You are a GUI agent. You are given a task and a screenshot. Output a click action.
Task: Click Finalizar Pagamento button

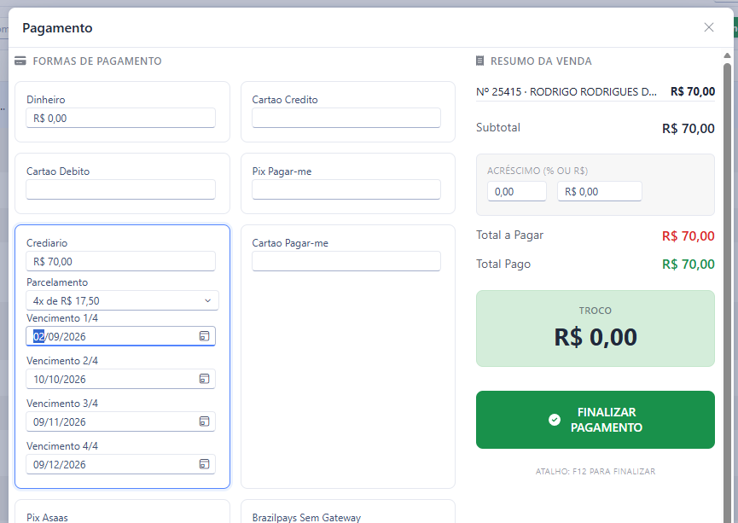[596, 420]
